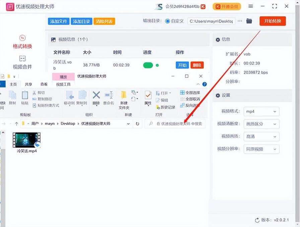Screen dimensions: 300x227
Task: Click the 添加目录 add folder button
Action: click(x=81, y=21)
